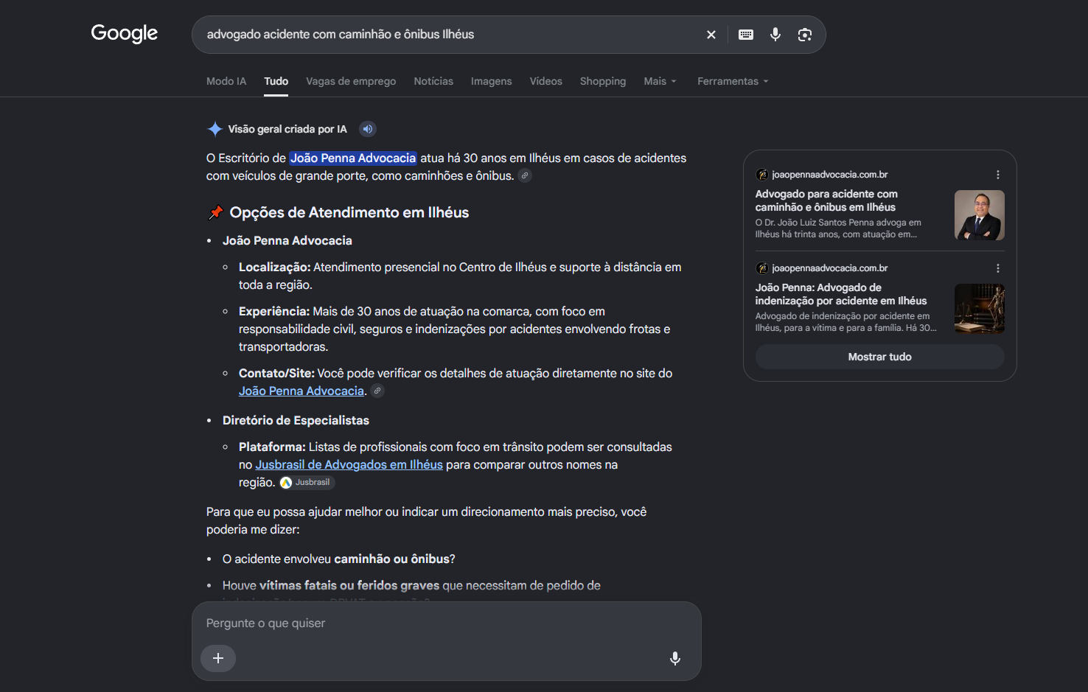Open the Vídeos tab

546,81
